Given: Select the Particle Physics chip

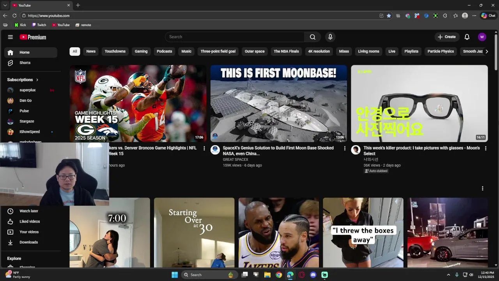Looking at the screenshot, I should (x=441, y=52).
